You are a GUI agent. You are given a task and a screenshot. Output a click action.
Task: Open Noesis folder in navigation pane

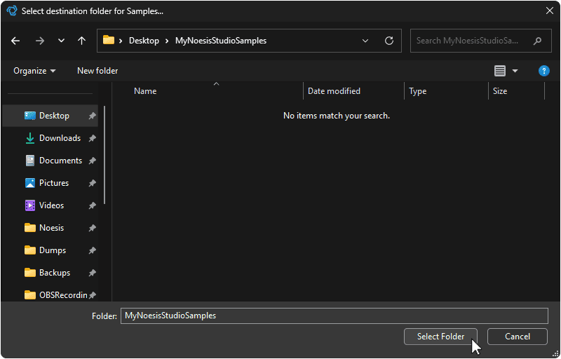pos(50,228)
